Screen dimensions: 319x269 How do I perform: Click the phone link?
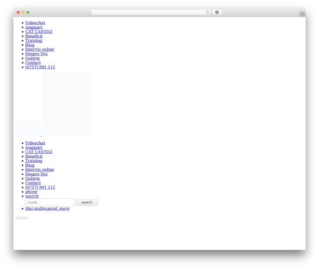(31, 192)
